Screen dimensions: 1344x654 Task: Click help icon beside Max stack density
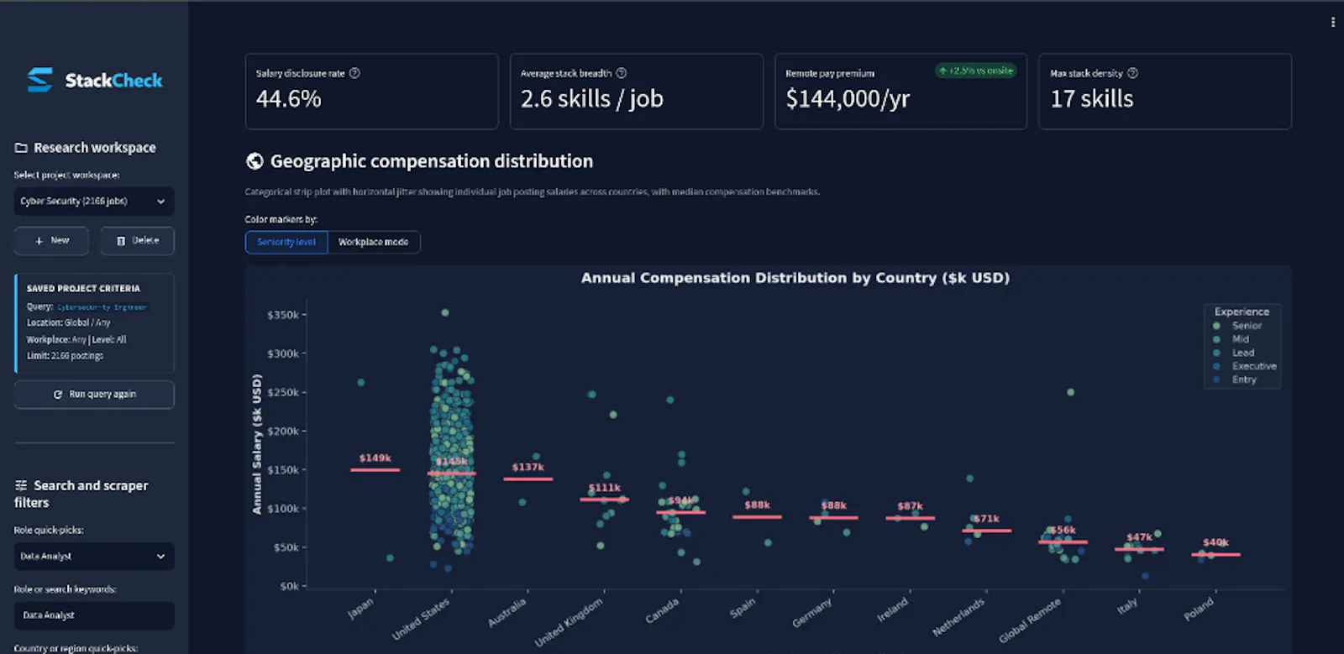click(1132, 73)
